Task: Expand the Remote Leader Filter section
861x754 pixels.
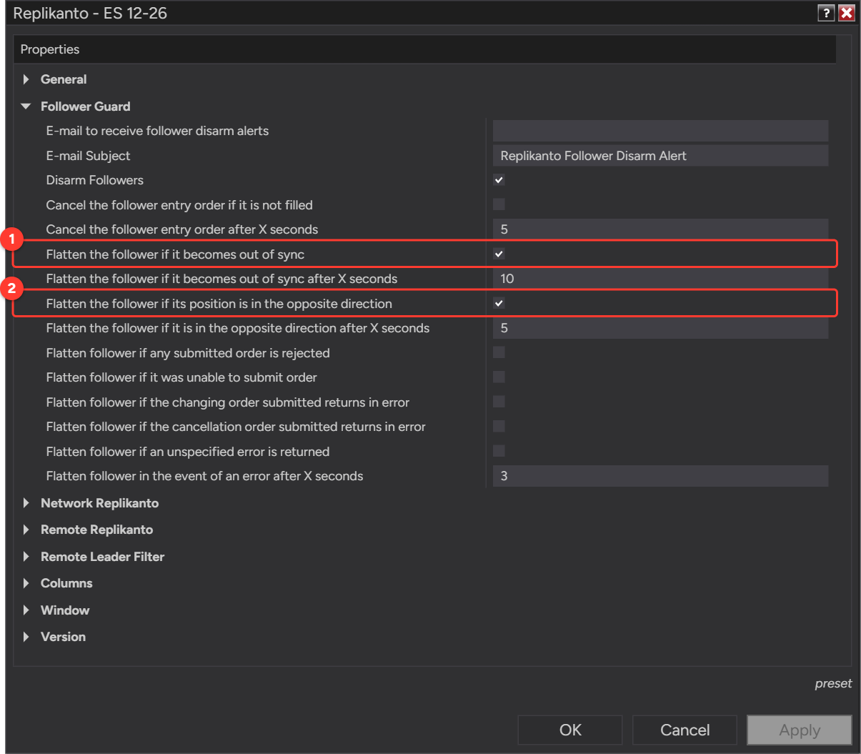Action: (26, 557)
